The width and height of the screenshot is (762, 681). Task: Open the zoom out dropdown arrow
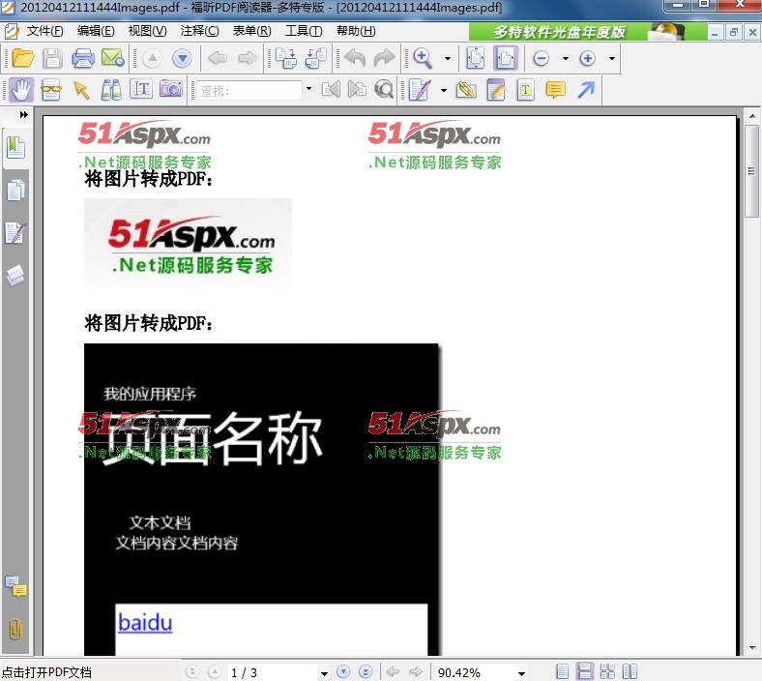point(566,59)
